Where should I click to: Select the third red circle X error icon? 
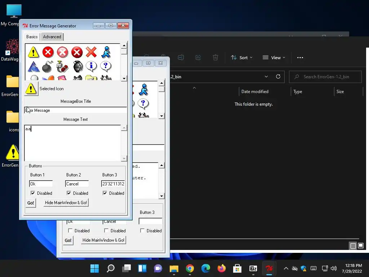77,52
